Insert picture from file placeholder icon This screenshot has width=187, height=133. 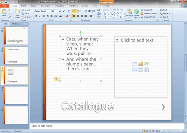click(135, 70)
